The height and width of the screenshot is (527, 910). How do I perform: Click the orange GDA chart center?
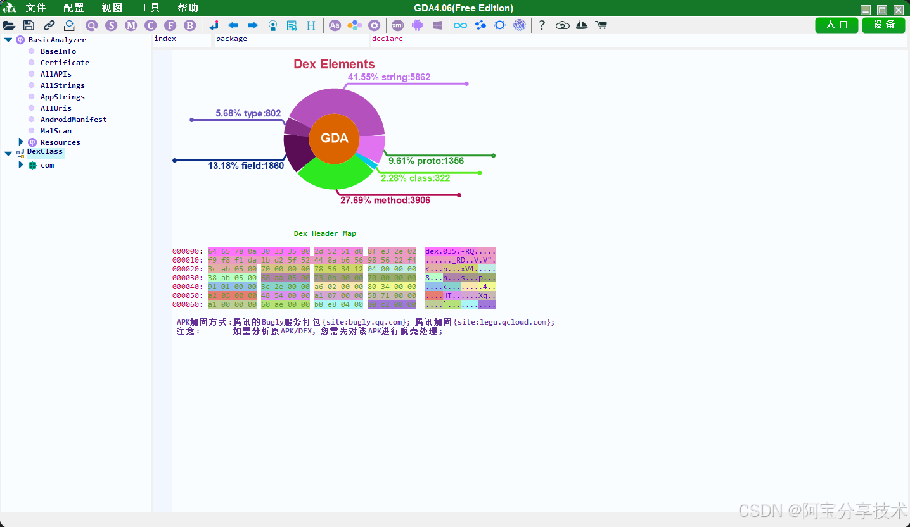[334, 139]
